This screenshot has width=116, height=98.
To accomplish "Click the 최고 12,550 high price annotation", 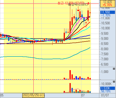I will tap(71, 3).
